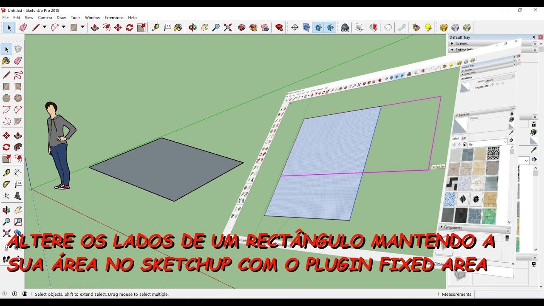Select the gray rectangle face in the model
Image resolution: width=544 pixels, height=306 pixels.
click(167, 169)
